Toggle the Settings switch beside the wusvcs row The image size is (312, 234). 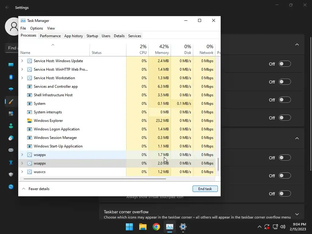coord(285,175)
